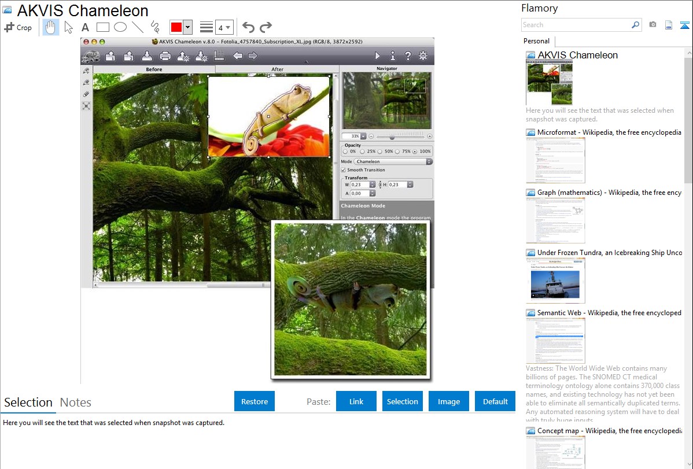Click the H height stepper arrows

click(410, 185)
